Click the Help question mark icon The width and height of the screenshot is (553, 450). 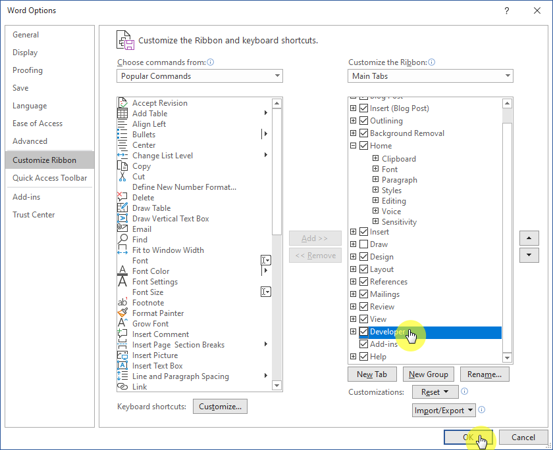point(507,11)
